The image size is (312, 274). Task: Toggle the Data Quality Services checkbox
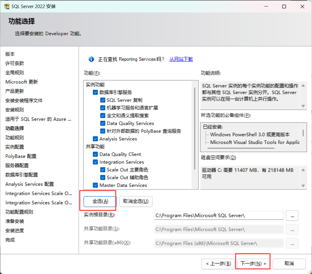coord(103,123)
